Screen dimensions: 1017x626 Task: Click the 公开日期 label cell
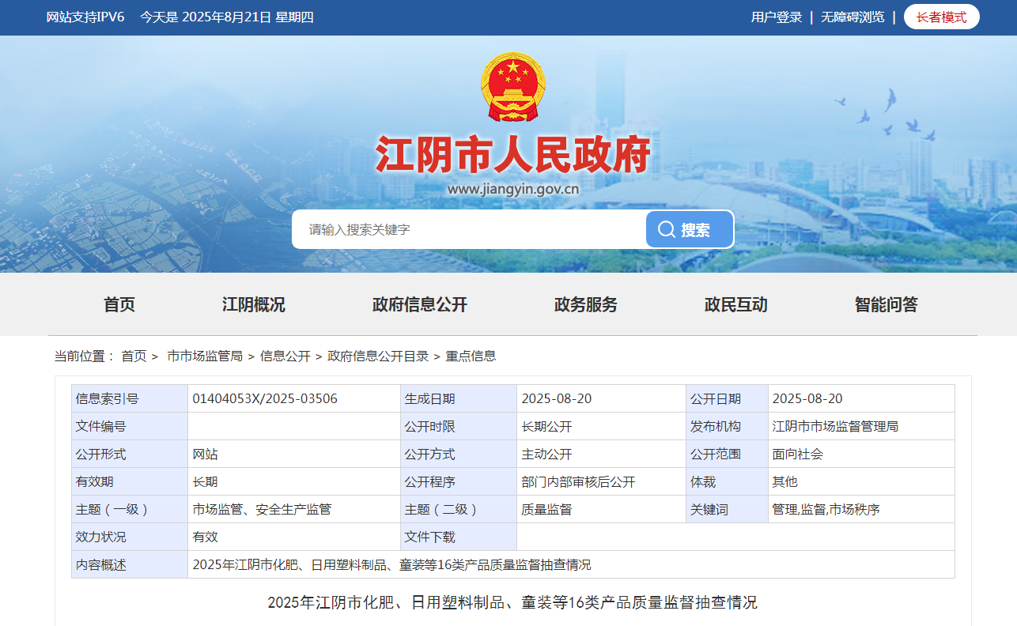[x=727, y=398]
